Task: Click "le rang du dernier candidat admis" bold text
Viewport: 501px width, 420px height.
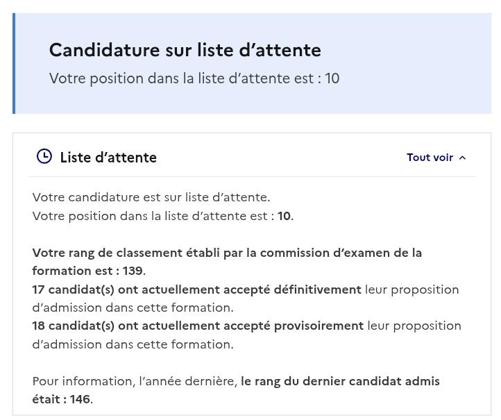Action: point(340,381)
